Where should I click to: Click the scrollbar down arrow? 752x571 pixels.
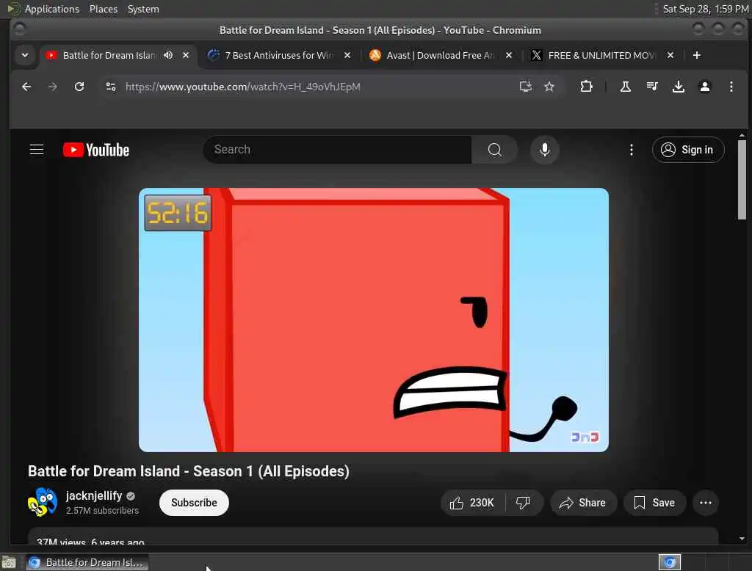point(742,539)
